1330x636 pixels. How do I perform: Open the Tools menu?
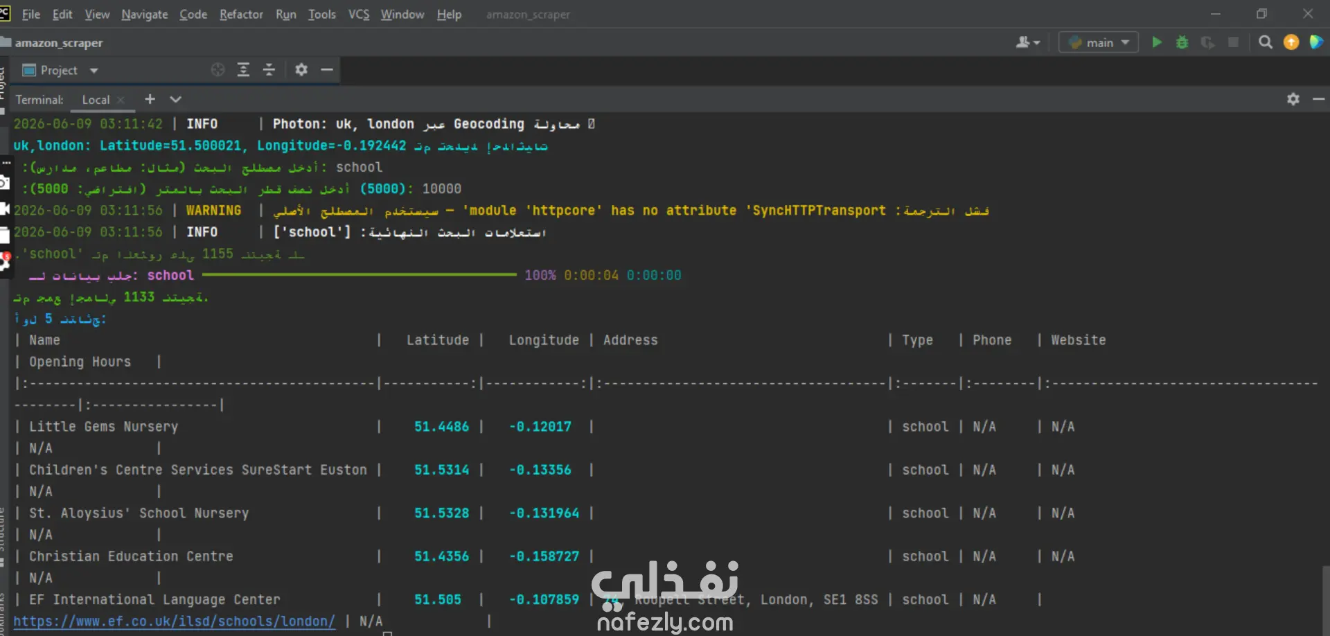[322, 14]
